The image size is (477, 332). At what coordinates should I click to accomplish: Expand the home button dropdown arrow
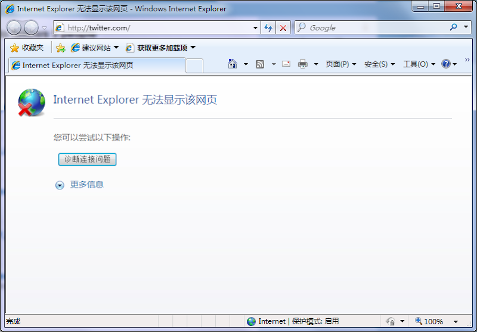tap(246, 64)
